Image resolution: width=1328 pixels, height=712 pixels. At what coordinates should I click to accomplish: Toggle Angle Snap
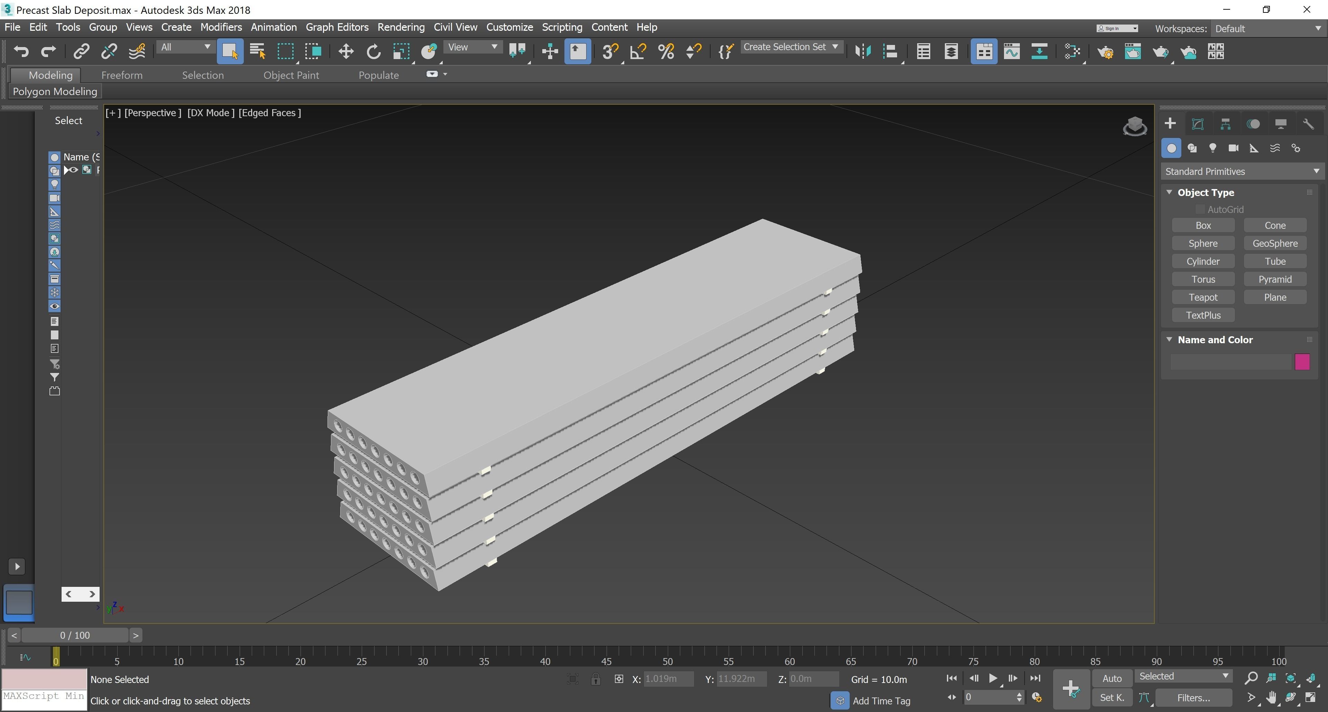[638, 51]
